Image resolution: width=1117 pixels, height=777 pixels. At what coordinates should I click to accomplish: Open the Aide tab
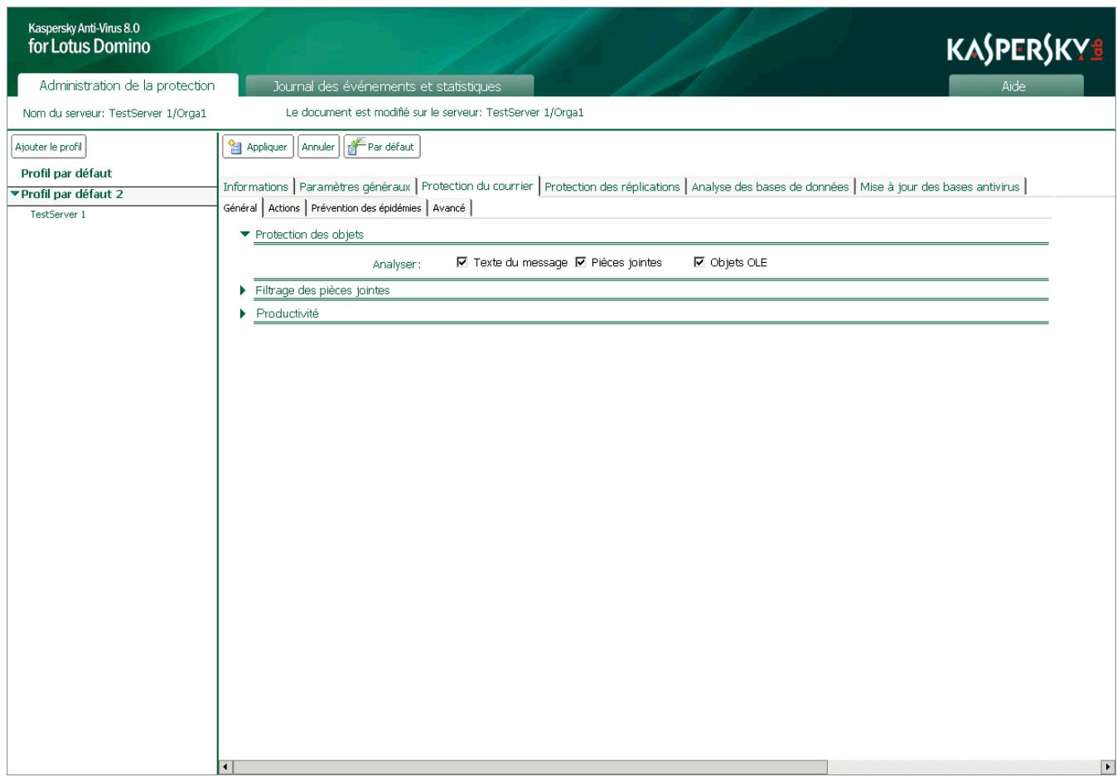coord(1015,86)
